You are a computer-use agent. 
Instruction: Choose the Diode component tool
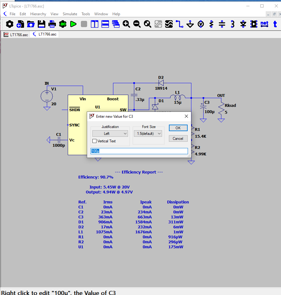click(x=243, y=24)
